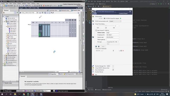Click the MRES button in PLCSIM
The image size is (170, 96).
coord(103,47)
